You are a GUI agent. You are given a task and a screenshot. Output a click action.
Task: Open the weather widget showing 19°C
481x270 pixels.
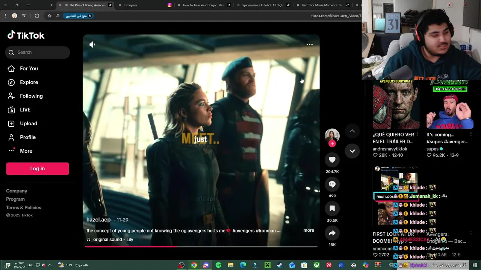tap(73, 265)
